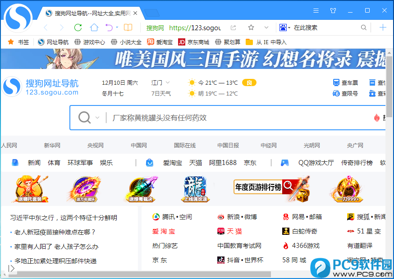394x279 pixels.
Task: Open 7日天气 forecast link
Action: click(161, 93)
